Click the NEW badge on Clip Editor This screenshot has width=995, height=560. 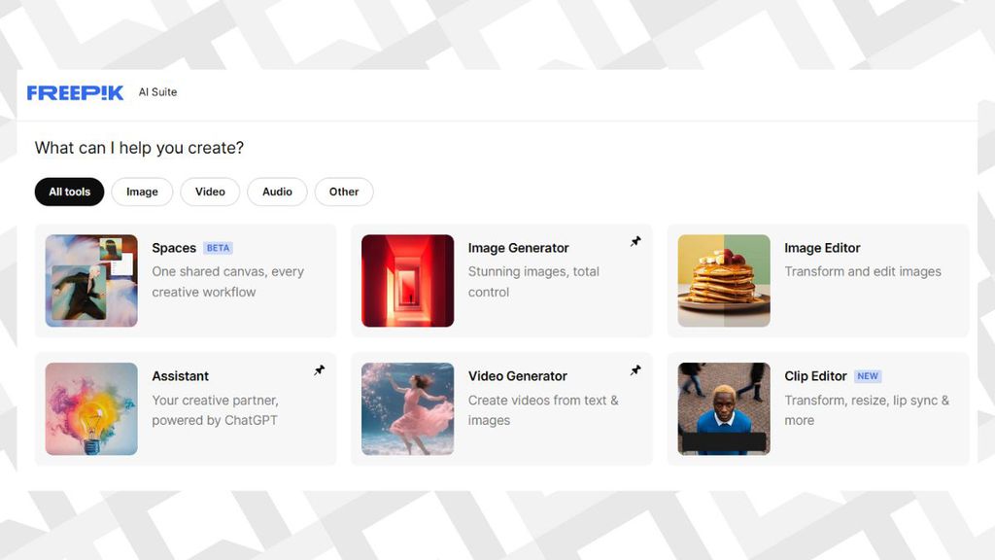[868, 376]
